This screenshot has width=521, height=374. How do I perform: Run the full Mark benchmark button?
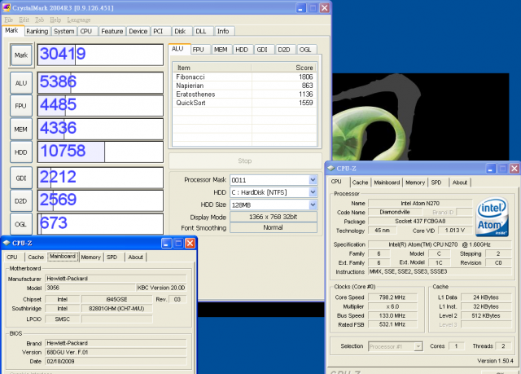coord(21,55)
